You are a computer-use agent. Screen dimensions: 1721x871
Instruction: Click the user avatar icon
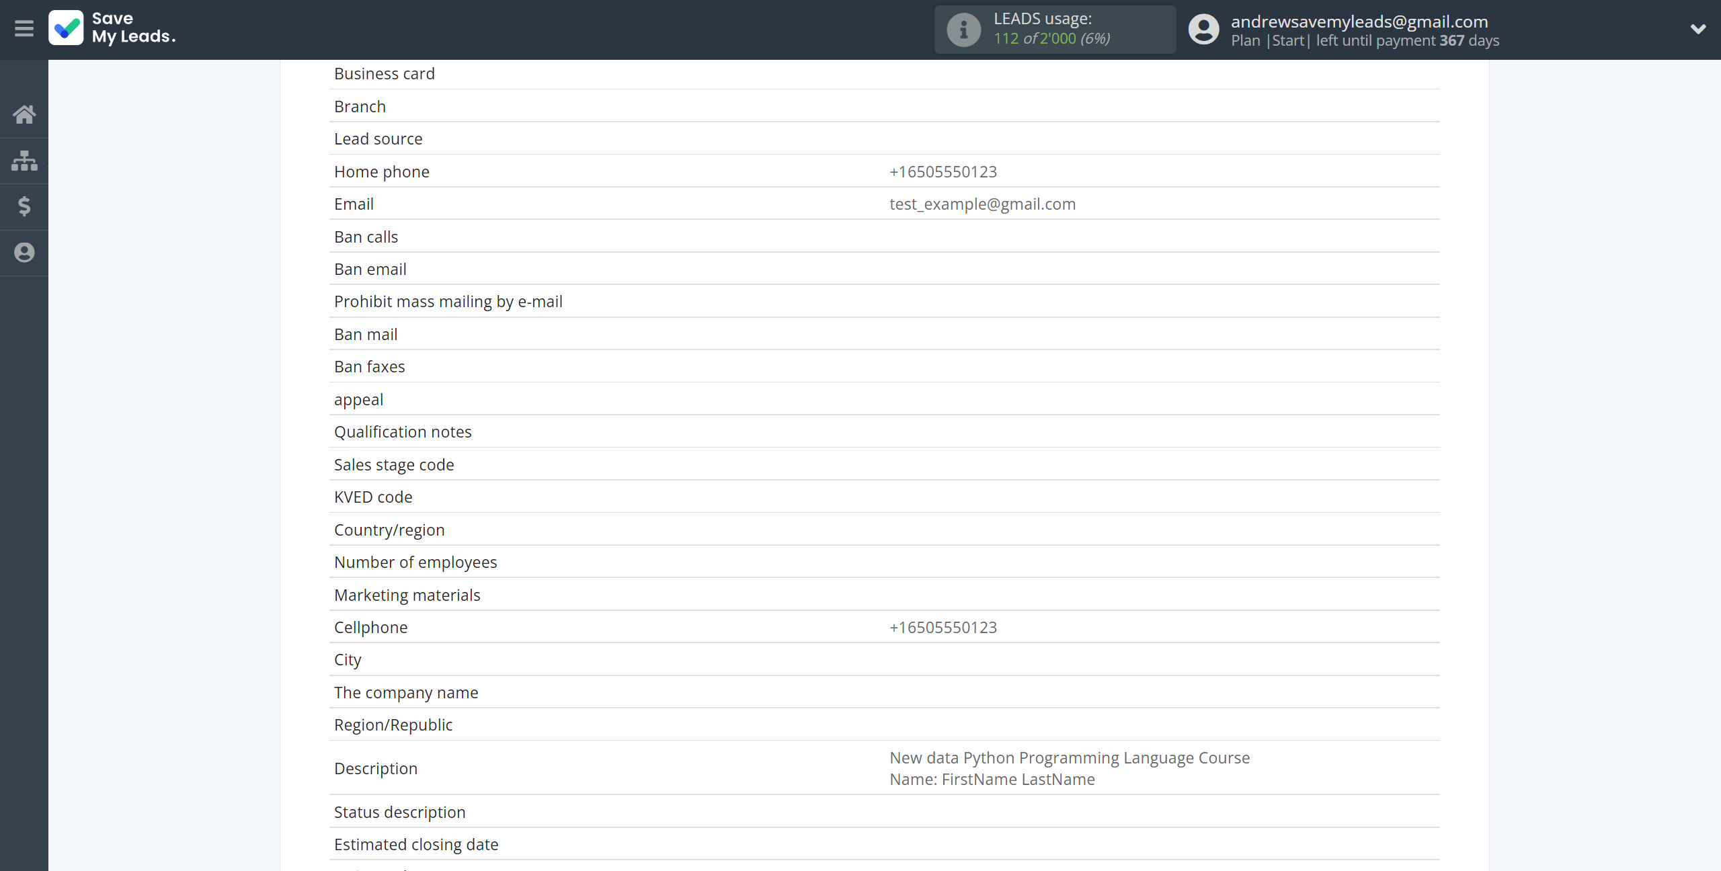(x=1203, y=30)
